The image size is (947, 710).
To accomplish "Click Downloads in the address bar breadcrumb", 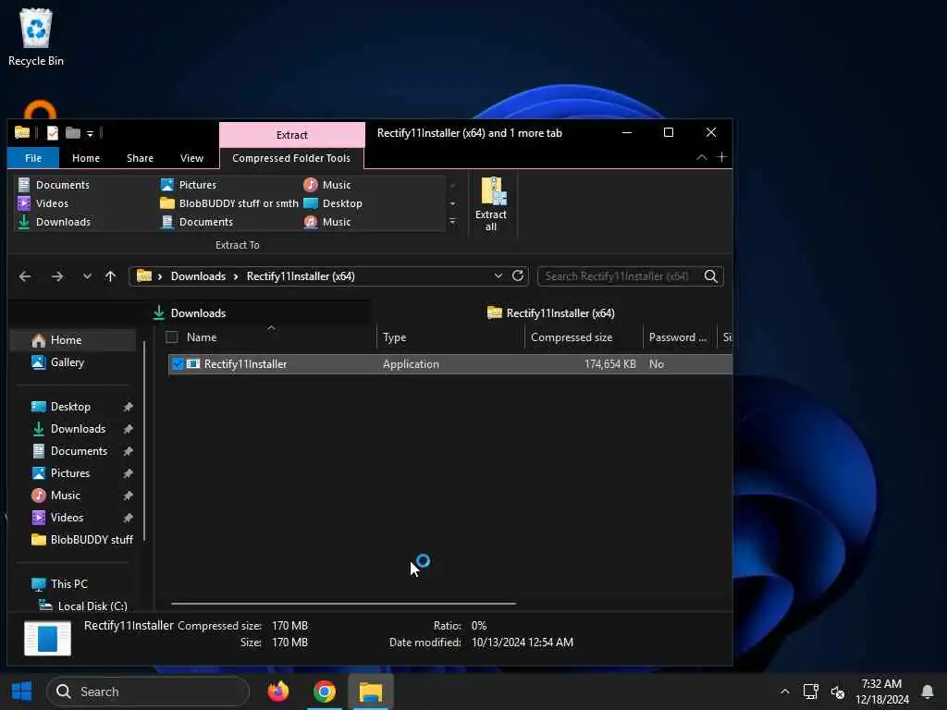I will coord(198,276).
